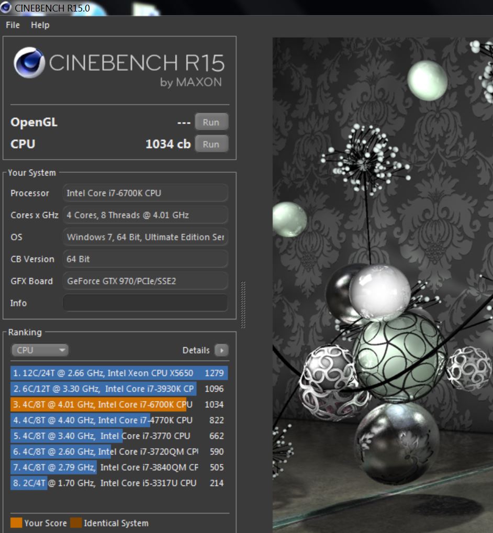The image size is (493, 533).
Task: Click the rendered benchmark scene image
Action: 383,285
